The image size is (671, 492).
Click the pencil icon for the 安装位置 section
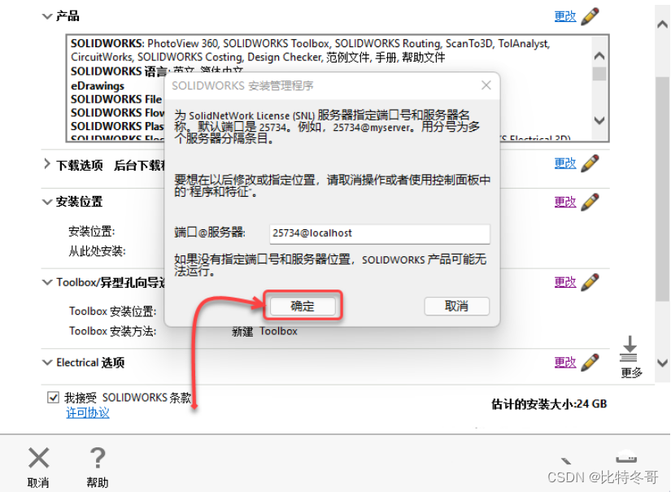point(590,202)
